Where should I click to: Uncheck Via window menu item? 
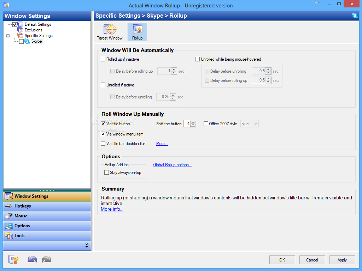[103, 134]
